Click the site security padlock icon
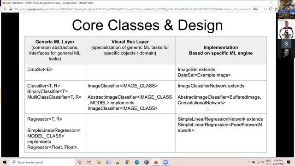The height and width of the screenshot is (166, 295). pos(11,9)
